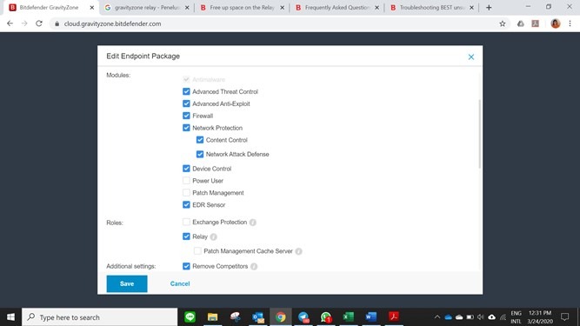
Task: Bookmark this page with star icon
Action: click(503, 23)
